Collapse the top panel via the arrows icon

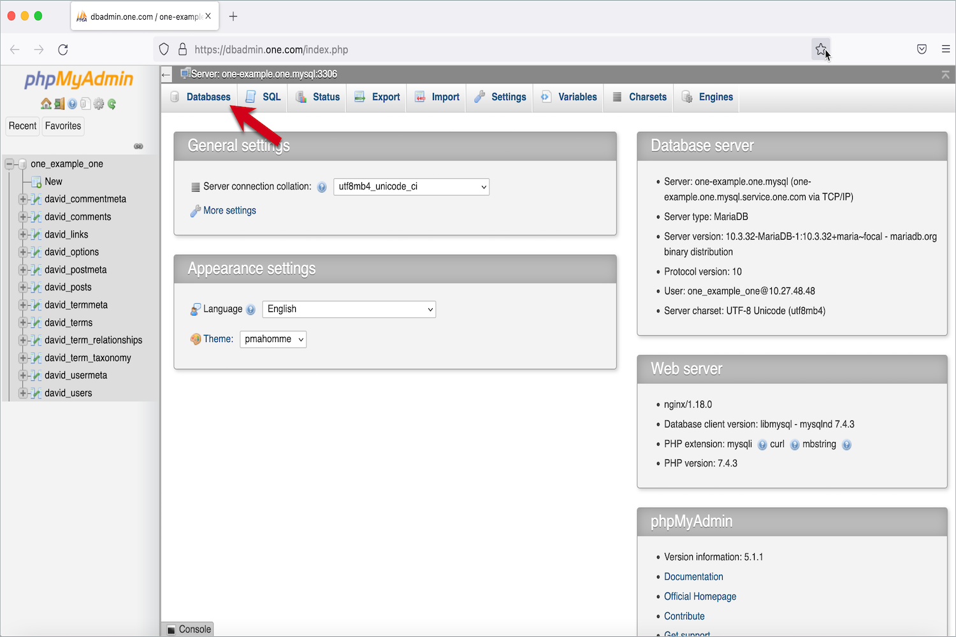[x=945, y=75]
